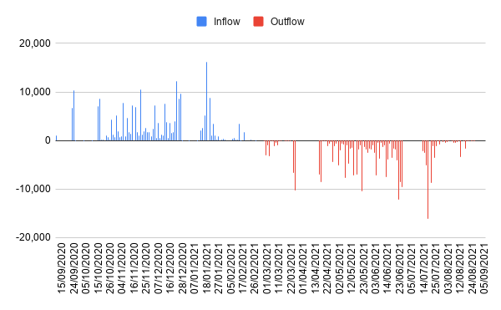Click the deepest red Outflow bar

point(428,180)
